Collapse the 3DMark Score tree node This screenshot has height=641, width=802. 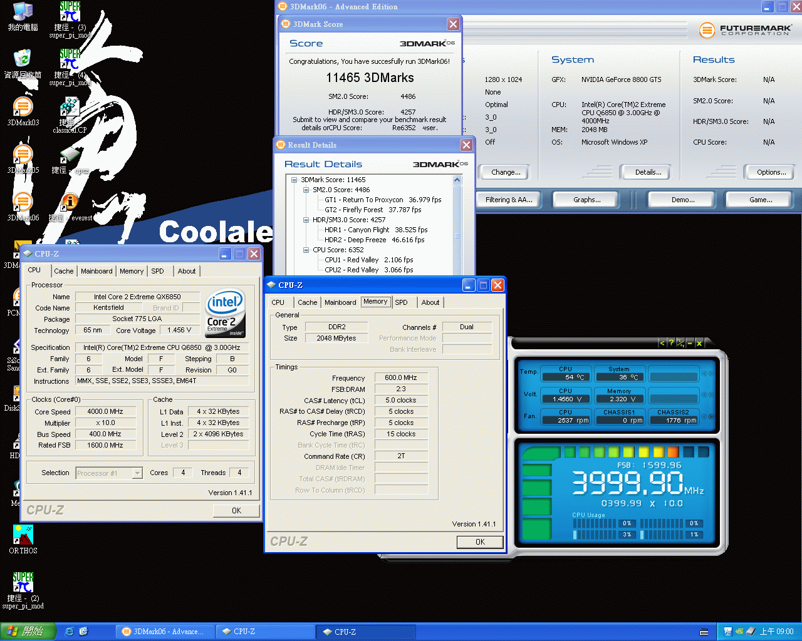(294, 180)
